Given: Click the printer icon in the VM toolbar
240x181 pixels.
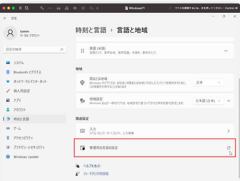Looking at the screenshot, I should [x=83, y=8].
